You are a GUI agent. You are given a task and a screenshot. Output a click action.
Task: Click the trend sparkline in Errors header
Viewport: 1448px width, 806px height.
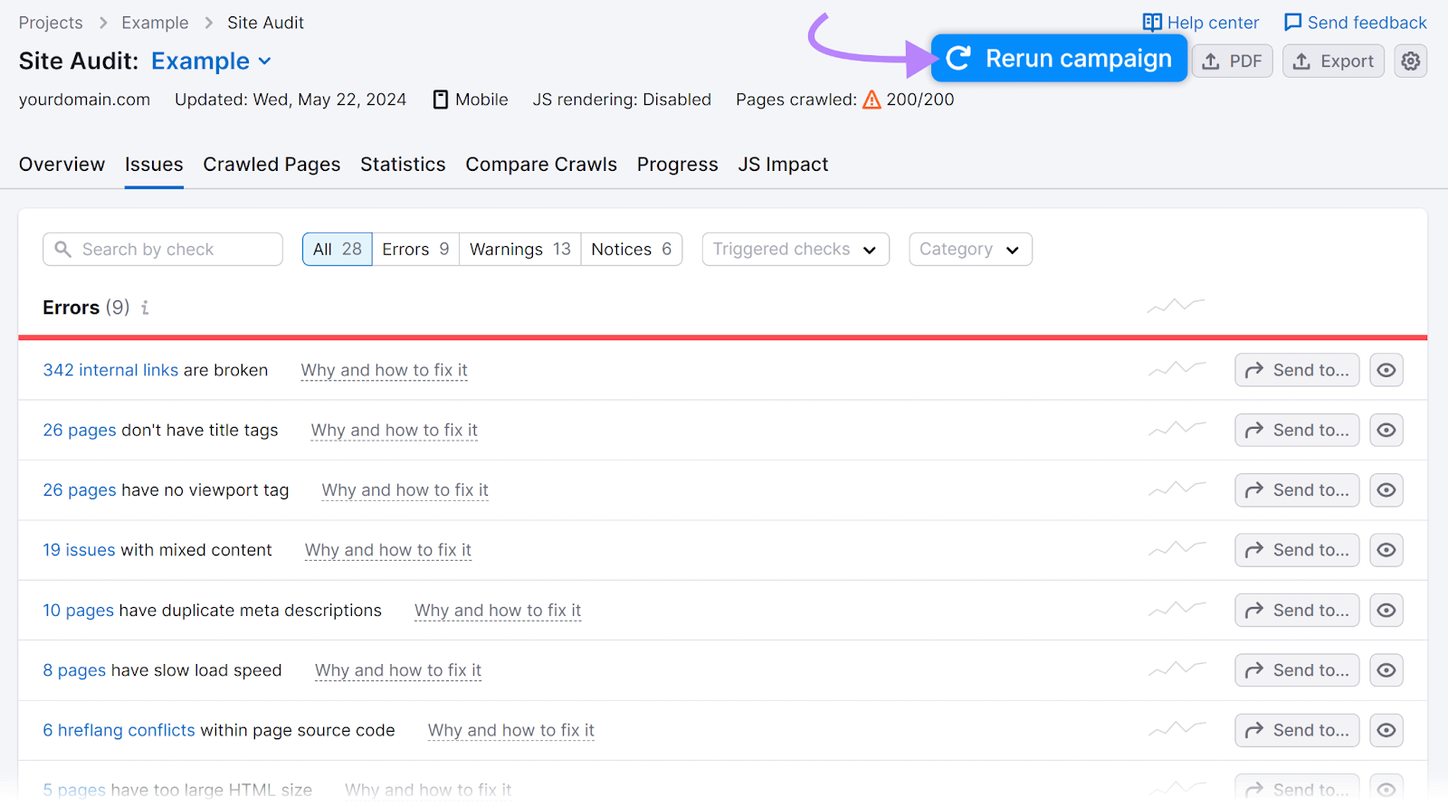(x=1176, y=306)
